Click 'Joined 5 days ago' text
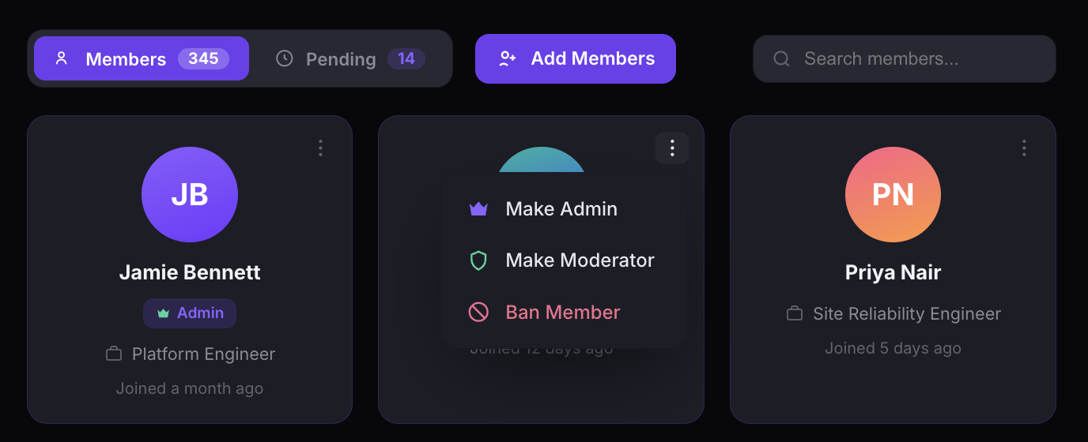1088x442 pixels. coord(893,348)
